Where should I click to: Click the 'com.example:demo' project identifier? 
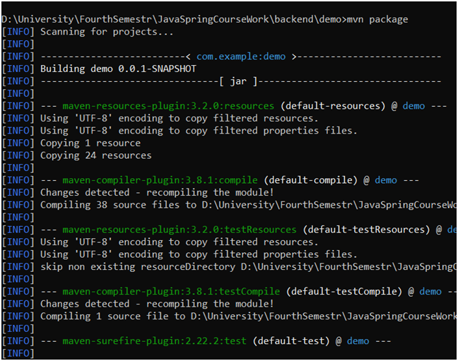pyautogui.click(x=241, y=57)
